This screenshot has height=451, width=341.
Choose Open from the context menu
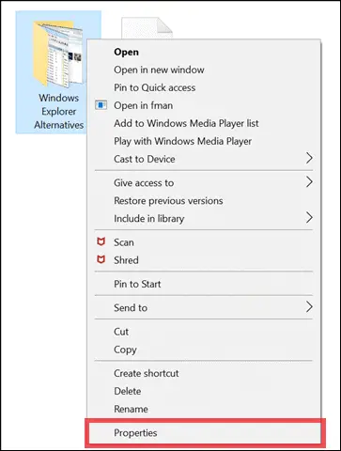pos(204,52)
